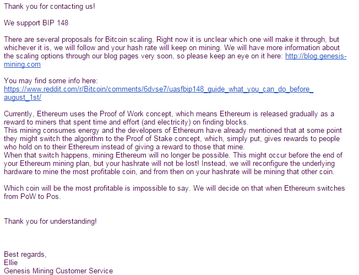Click the words "Proof of Work concept"
This screenshot has height=275, width=359.
pyautogui.click(x=131, y=114)
